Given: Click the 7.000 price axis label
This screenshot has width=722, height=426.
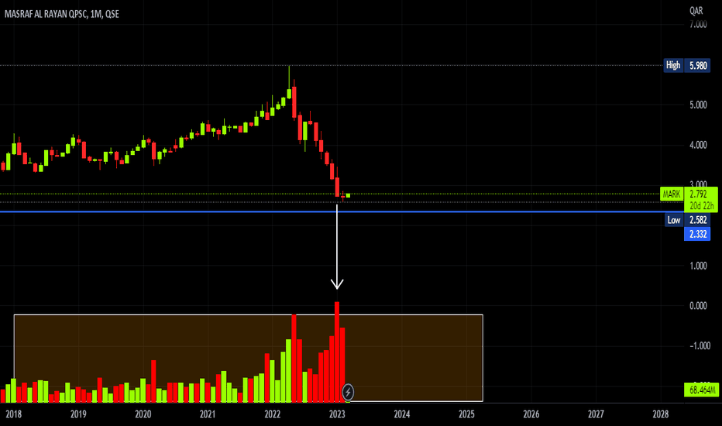Looking at the screenshot, I should tap(698, 25).
